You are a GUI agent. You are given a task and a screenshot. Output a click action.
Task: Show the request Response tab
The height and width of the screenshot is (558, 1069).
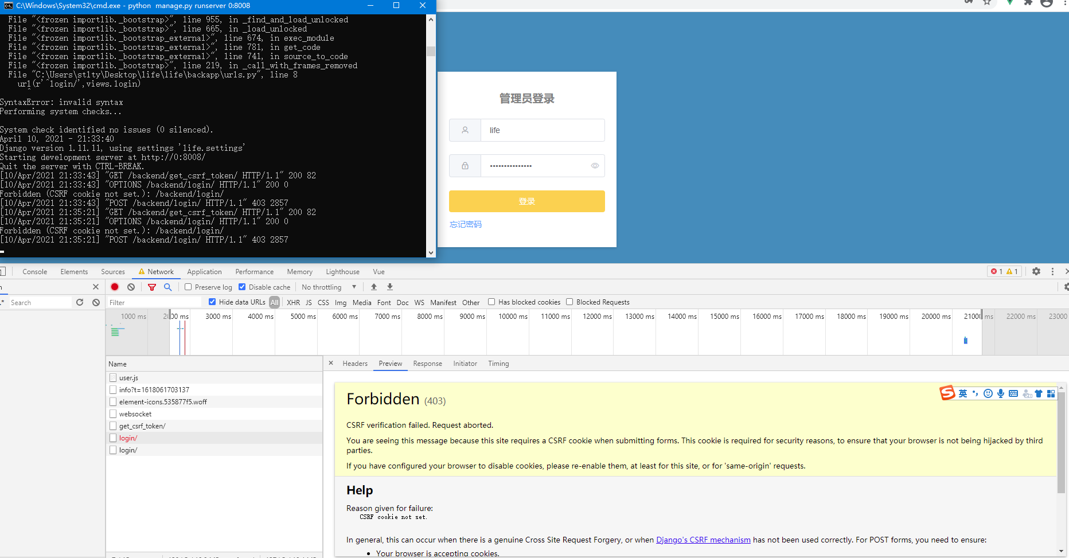click(428, 364)
